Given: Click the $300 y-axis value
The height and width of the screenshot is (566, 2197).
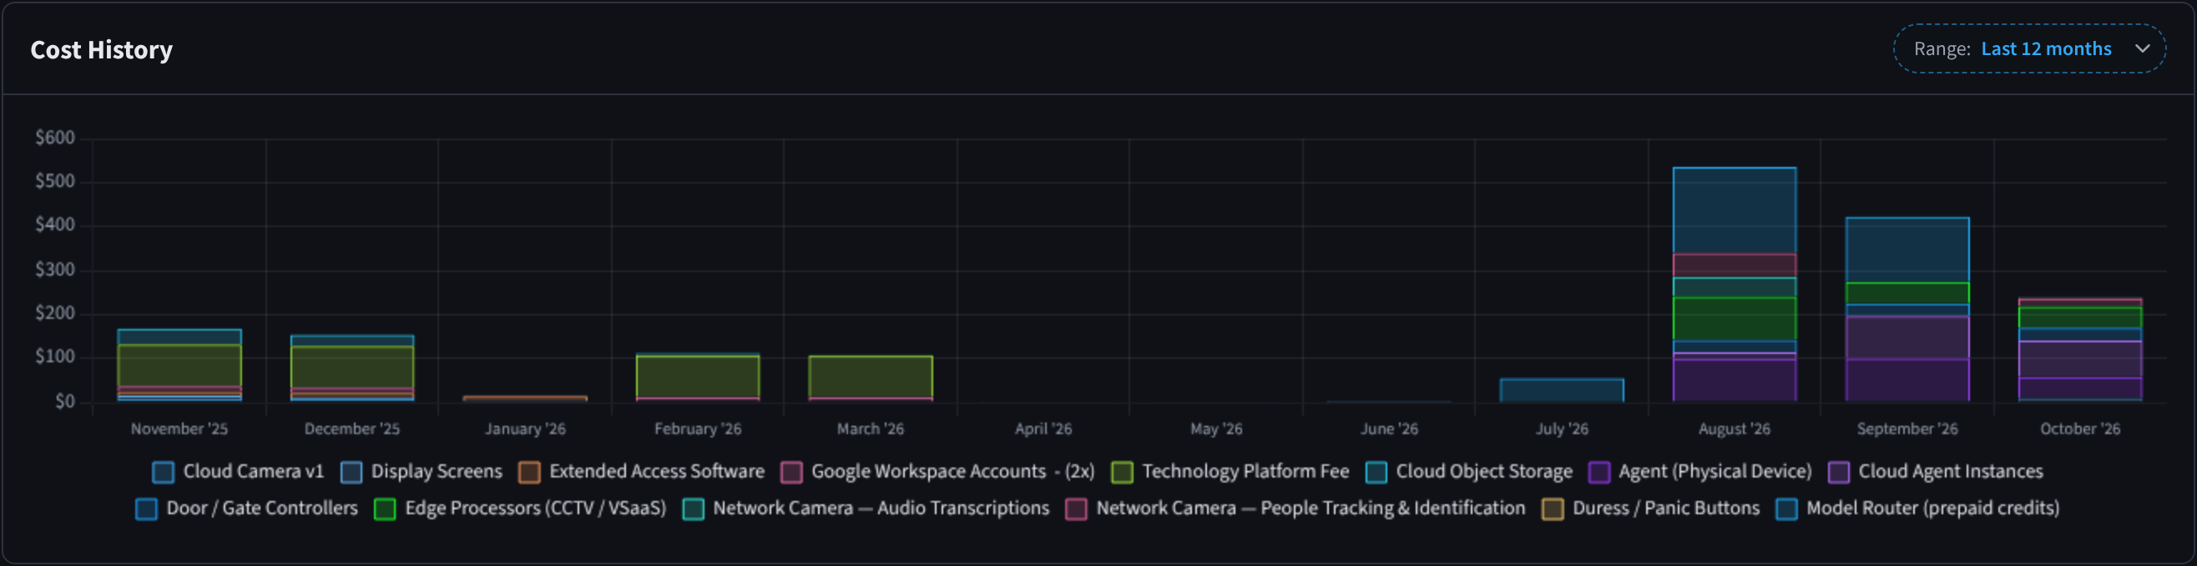Looking at the screenshot, I should pos(55,270).
